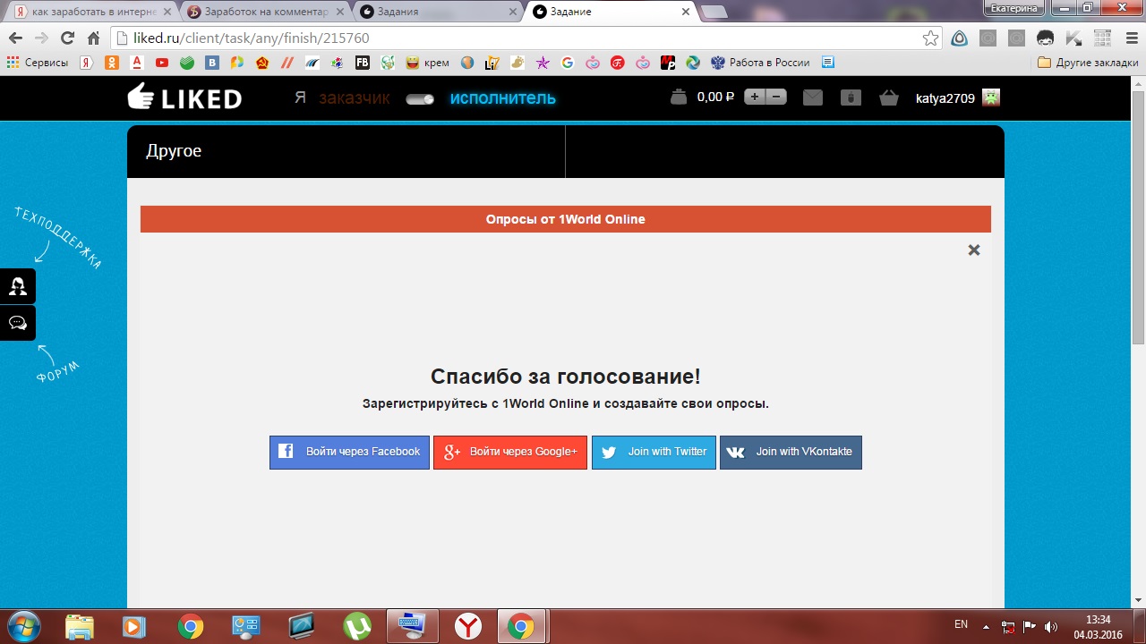The image size is (1146, 644).
Task: Open the katya2709 profile menu
Action: point(945,98)
